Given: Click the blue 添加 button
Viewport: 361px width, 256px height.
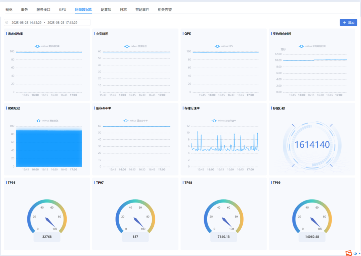Looking at the screenshot, I should [348, 23].
